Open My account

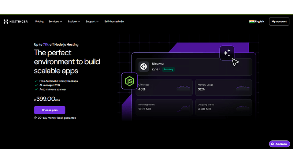click(x=279, y=22)
